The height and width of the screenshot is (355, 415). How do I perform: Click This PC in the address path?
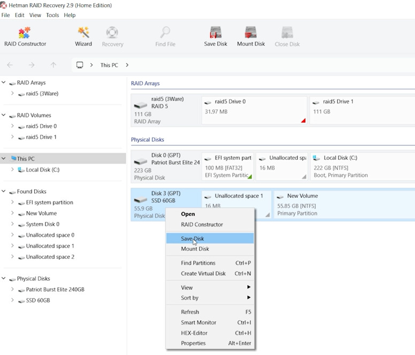coord(109,65)
